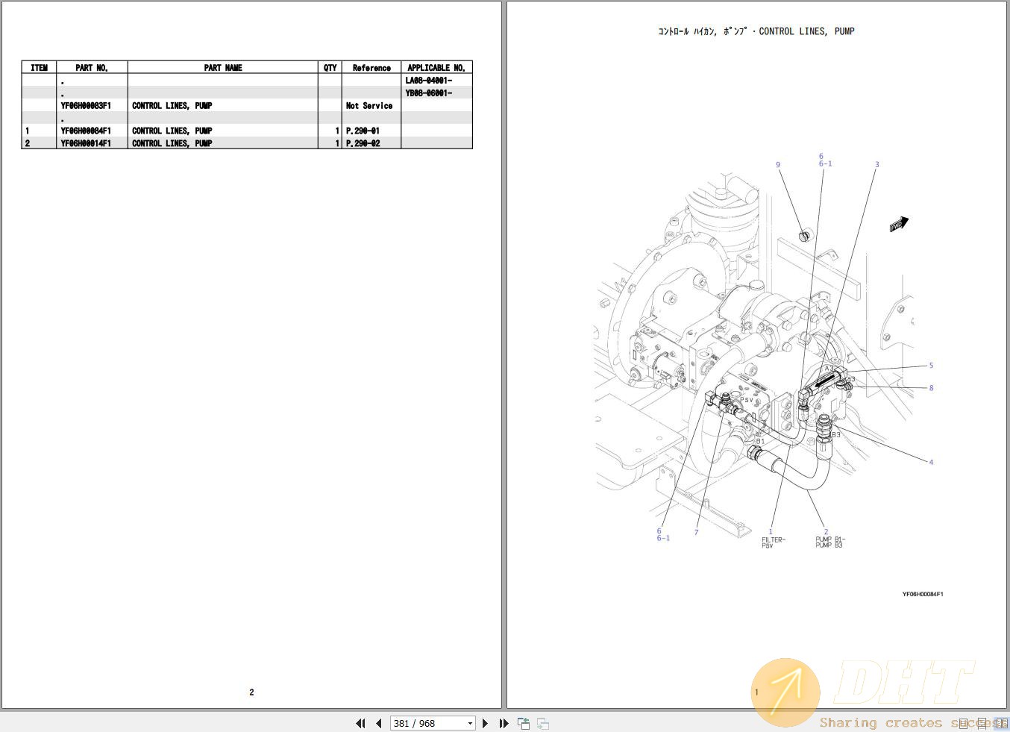The image size is (1010, 732).
Task: Click the Reference column header
Action: click(371, 68)
